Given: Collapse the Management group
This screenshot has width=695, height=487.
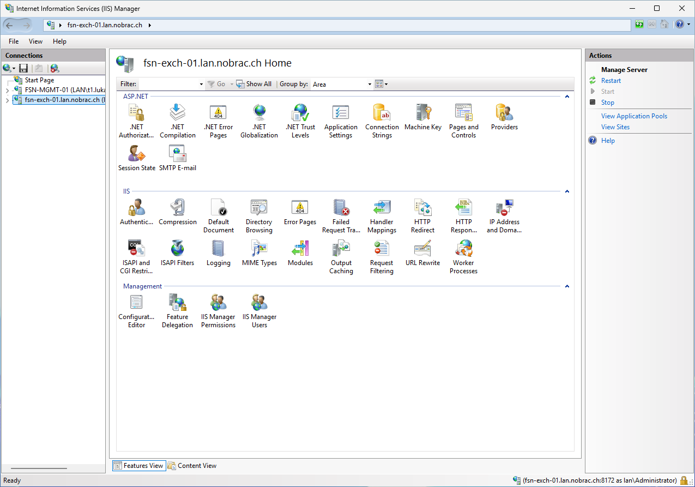Looking at the screenshot, I should 567,286.
